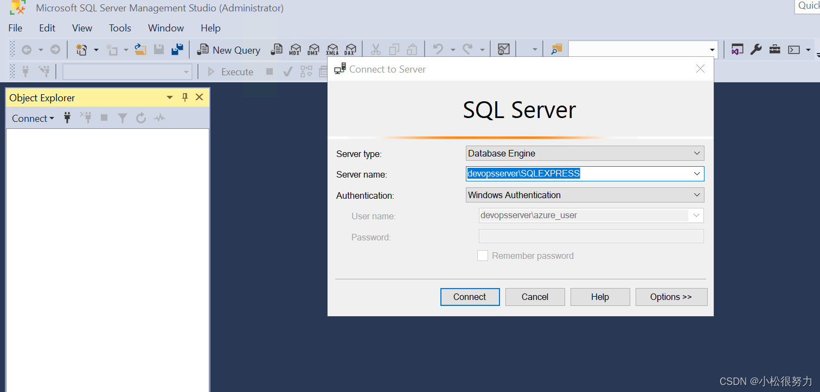This screenshot has height=392, width=820.
Task: Close the Object Explorer panel
Action: coord(199,97)
